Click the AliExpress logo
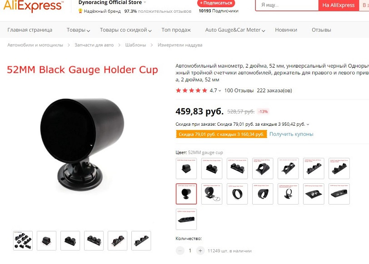This screenshot has height=264, width=369. [x=33, y=6]
